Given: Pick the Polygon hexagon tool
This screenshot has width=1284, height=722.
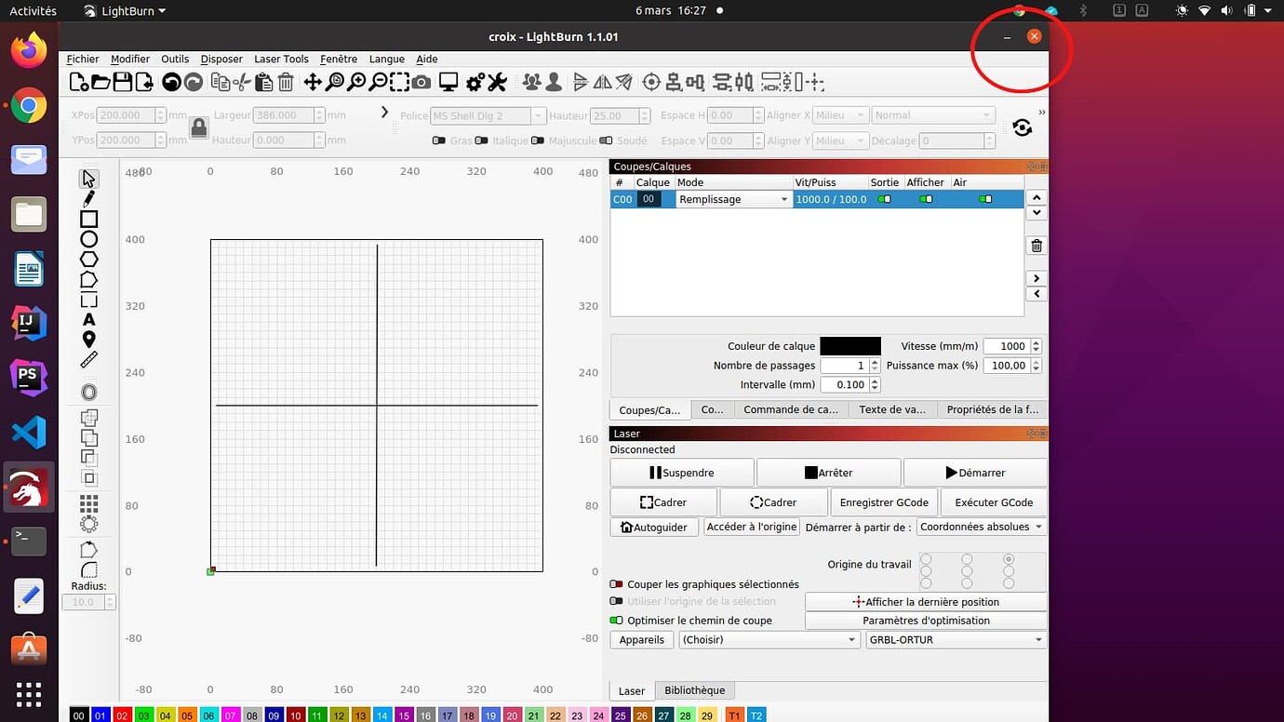Looking at the screenshot, I should [89, 260].
